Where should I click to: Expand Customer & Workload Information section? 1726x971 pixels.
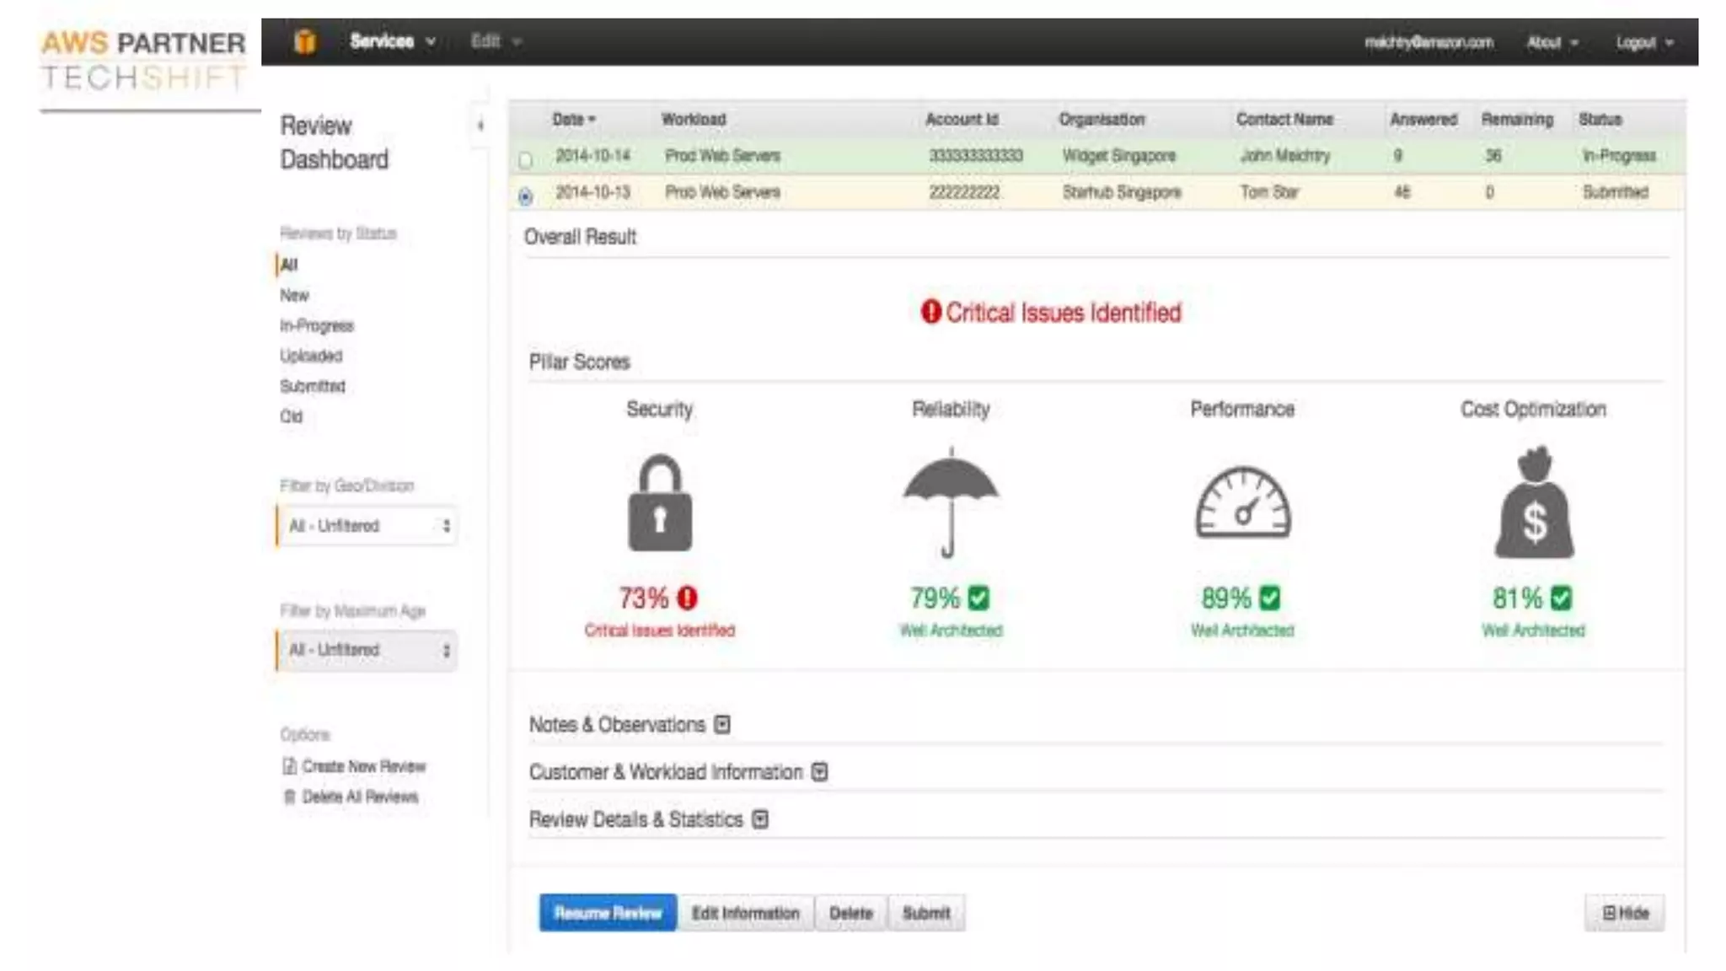819,772
